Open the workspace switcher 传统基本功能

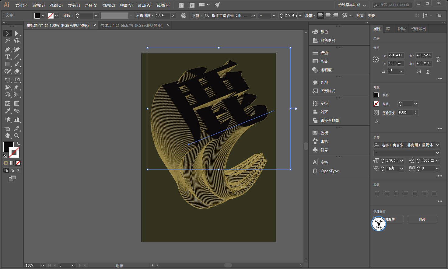[x=352, y=5]
